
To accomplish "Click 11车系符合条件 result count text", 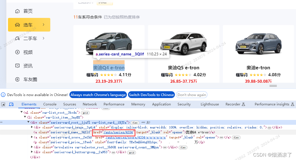I will (88, 17).
